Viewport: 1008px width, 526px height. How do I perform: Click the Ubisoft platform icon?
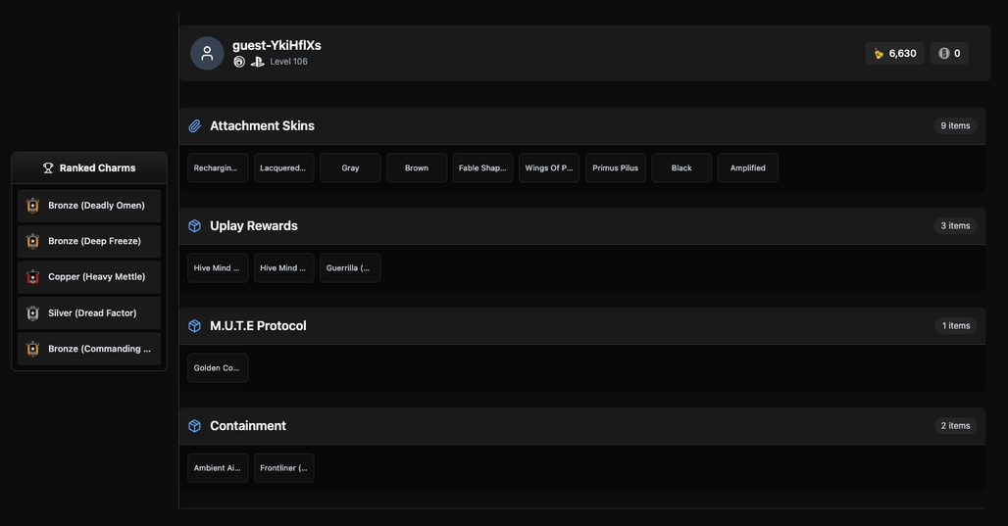[239, 62]
